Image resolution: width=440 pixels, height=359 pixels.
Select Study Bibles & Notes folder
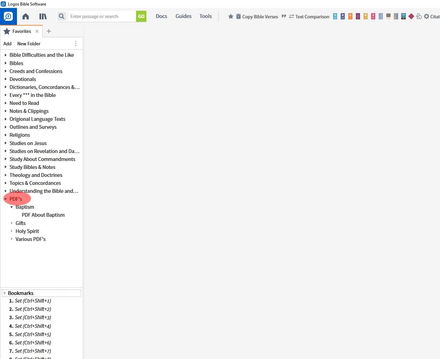[x=33, y=167]
